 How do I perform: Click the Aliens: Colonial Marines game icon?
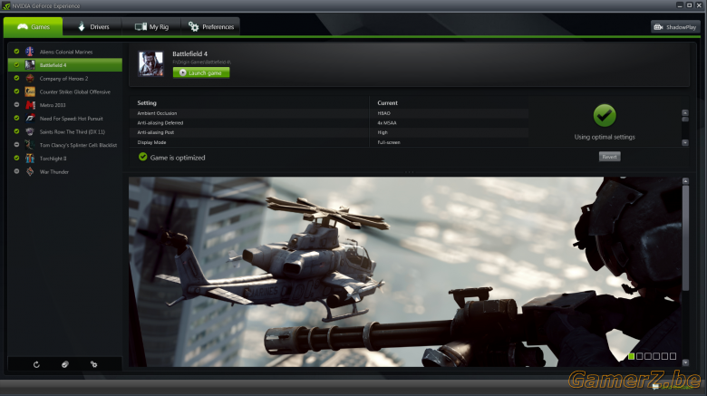click(x=30, y=52)
